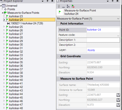Select ksAnker-38 in the tree
Screen dimensions: 122x110
[16, 73]
